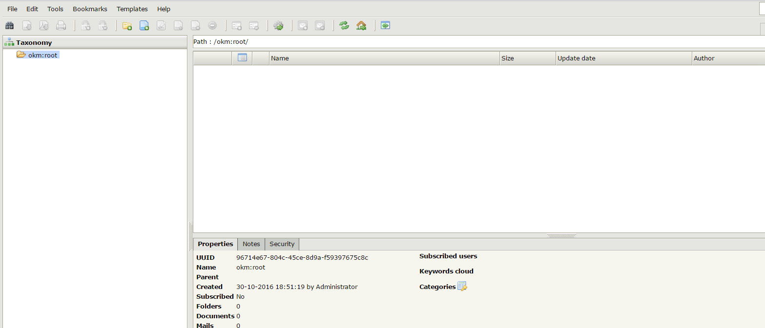Toggle subscription via Categories icon in Properties
The width and height of the screenshot is (765, 328).
462,286
